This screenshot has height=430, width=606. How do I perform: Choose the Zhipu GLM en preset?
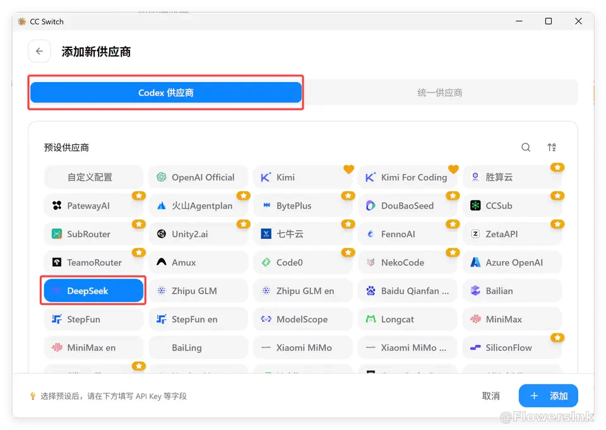[x=303, y=291]
